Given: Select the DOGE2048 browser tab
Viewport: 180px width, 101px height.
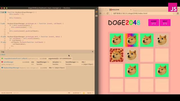Looking at the screenshot, I should pos(120,10).
